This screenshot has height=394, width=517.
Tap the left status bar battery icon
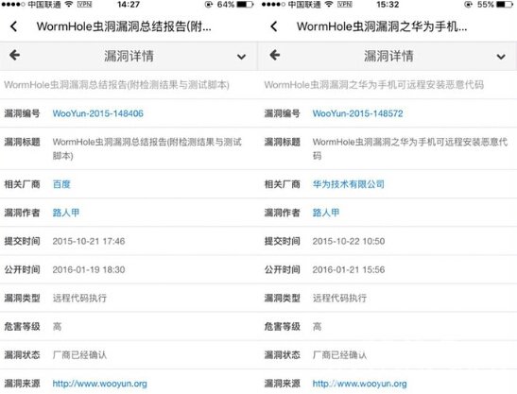pyautogui.click(x=245, y=5)
